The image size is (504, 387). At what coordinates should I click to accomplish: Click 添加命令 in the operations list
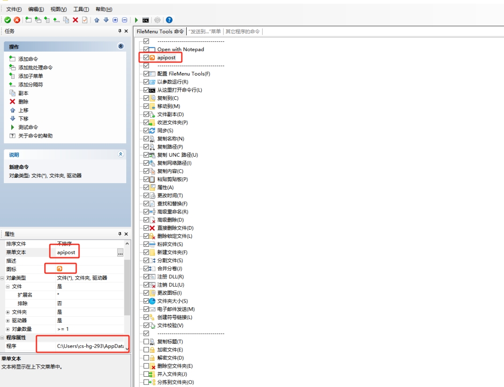tap(28, 59)
